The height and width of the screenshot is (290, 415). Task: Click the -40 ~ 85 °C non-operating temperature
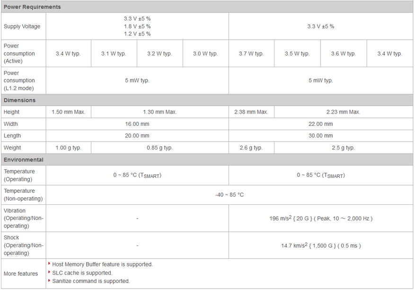tap(230, 195)
